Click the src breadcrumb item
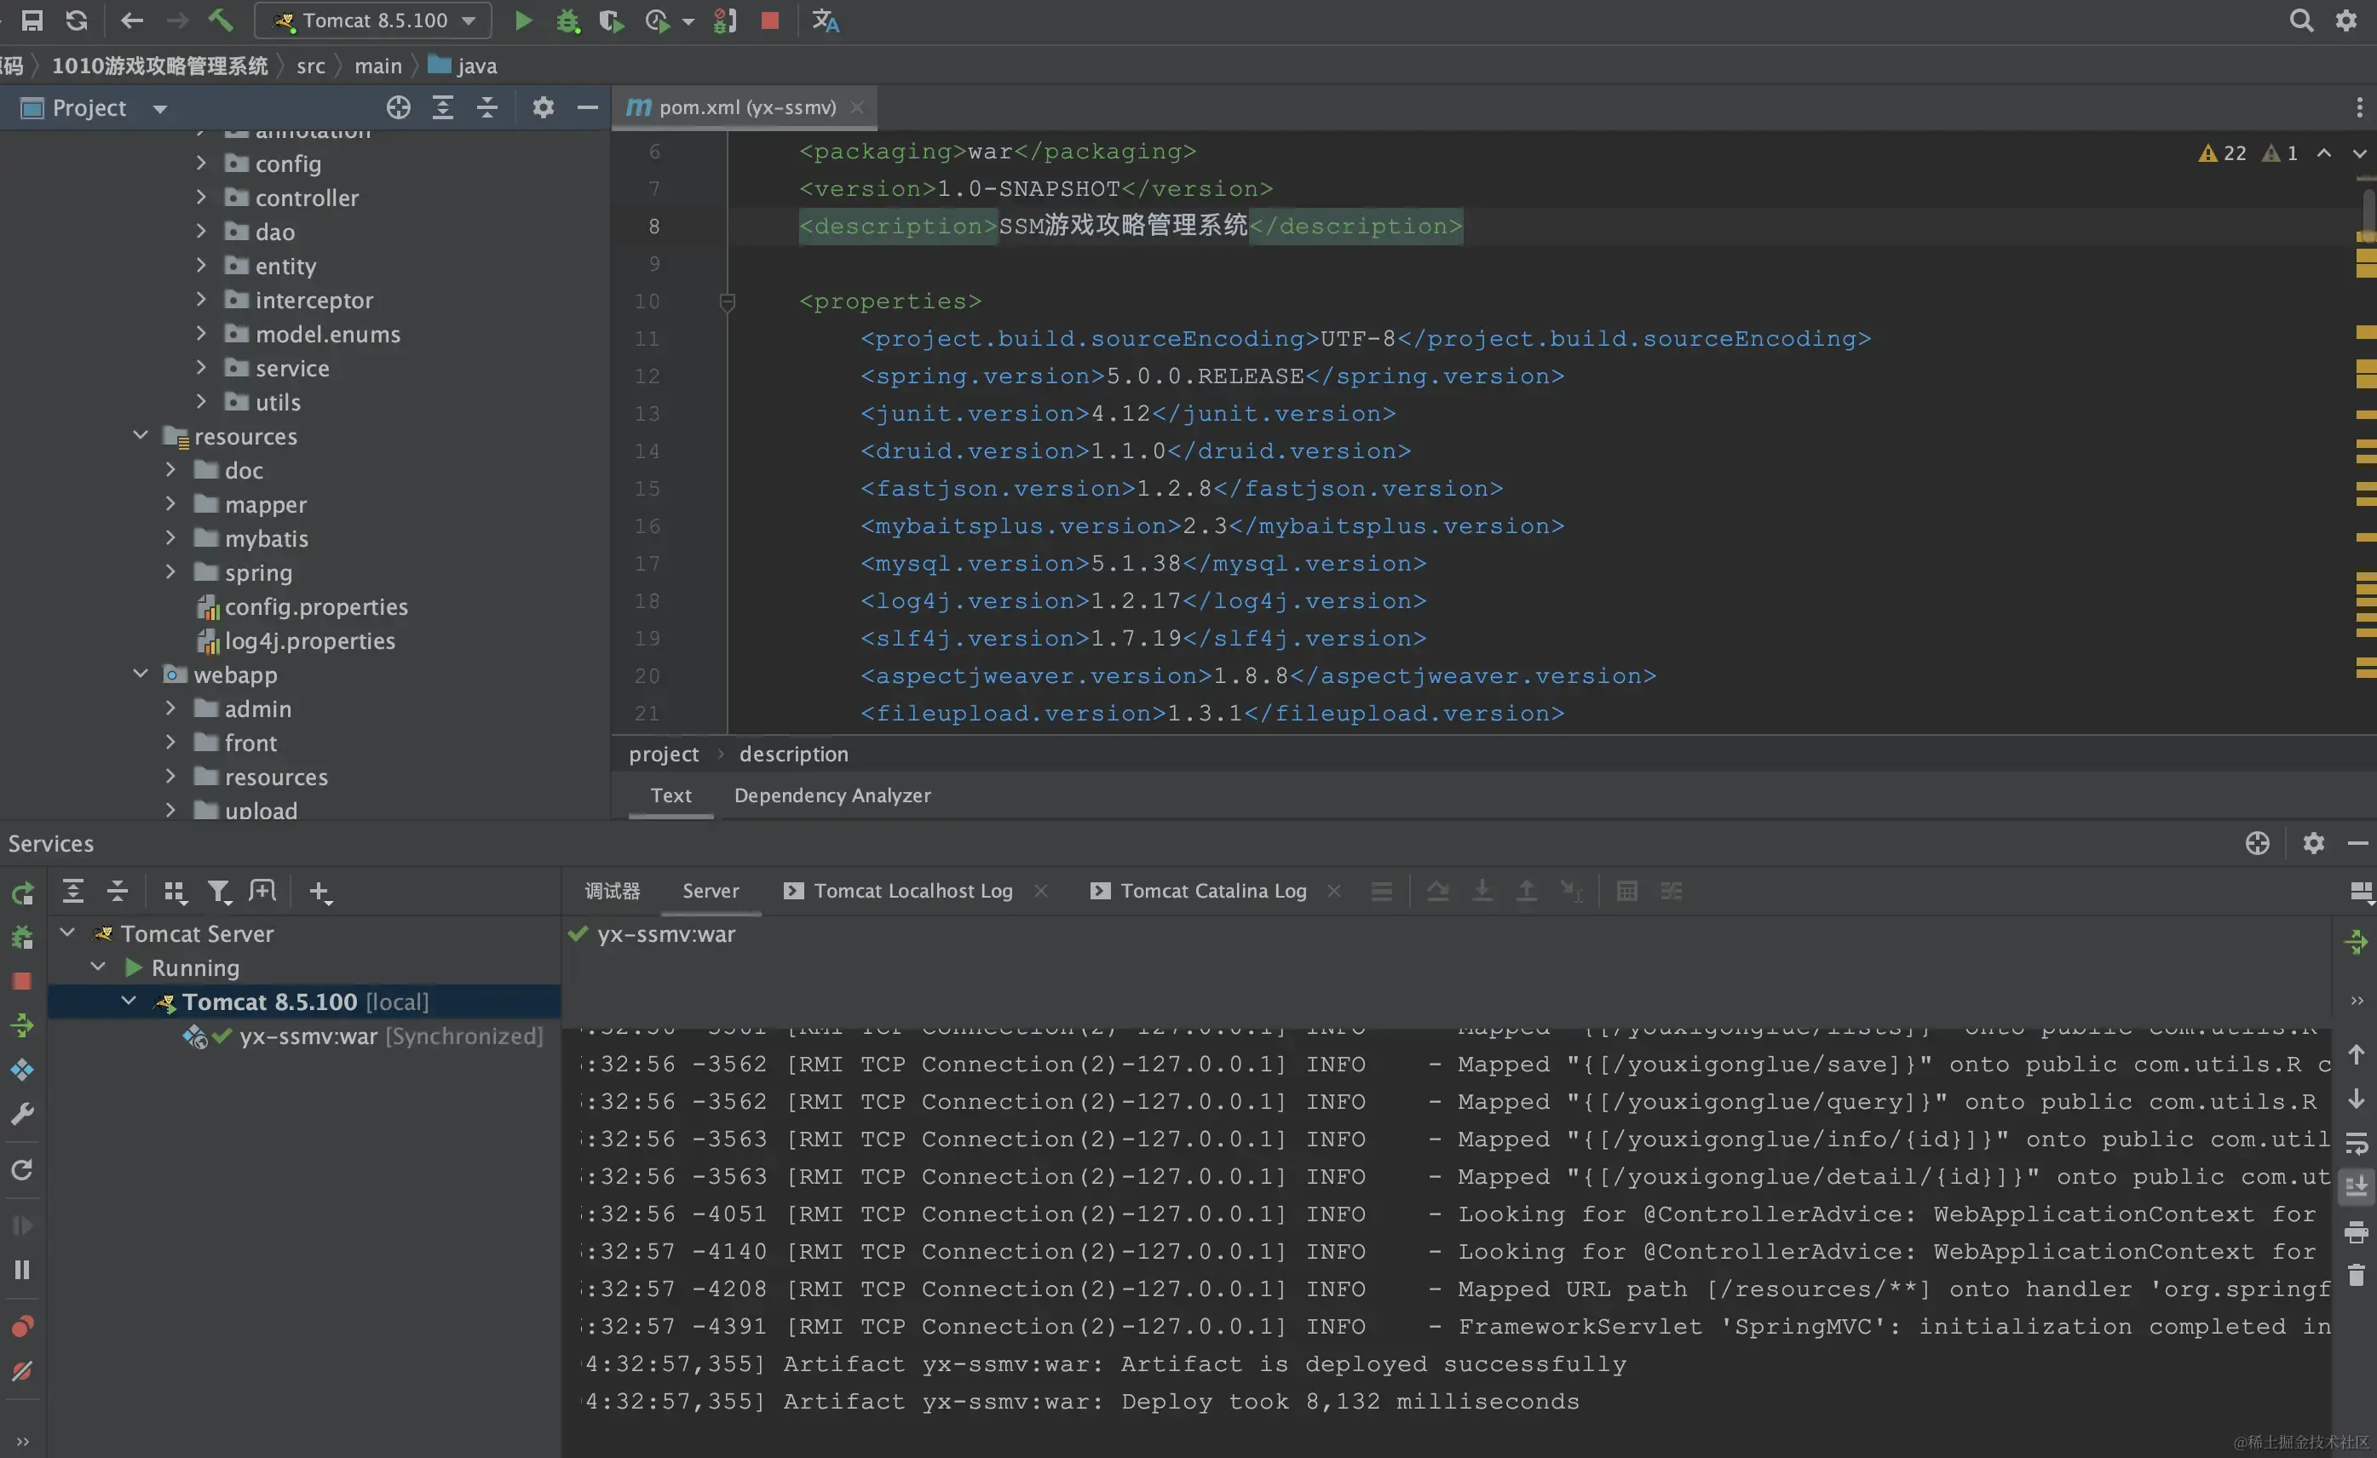The height and width of the screenshot is (1458, 2377). [x=311, y=66]
